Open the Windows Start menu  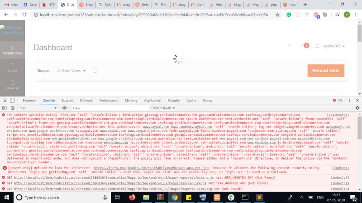tap(7, 198)
